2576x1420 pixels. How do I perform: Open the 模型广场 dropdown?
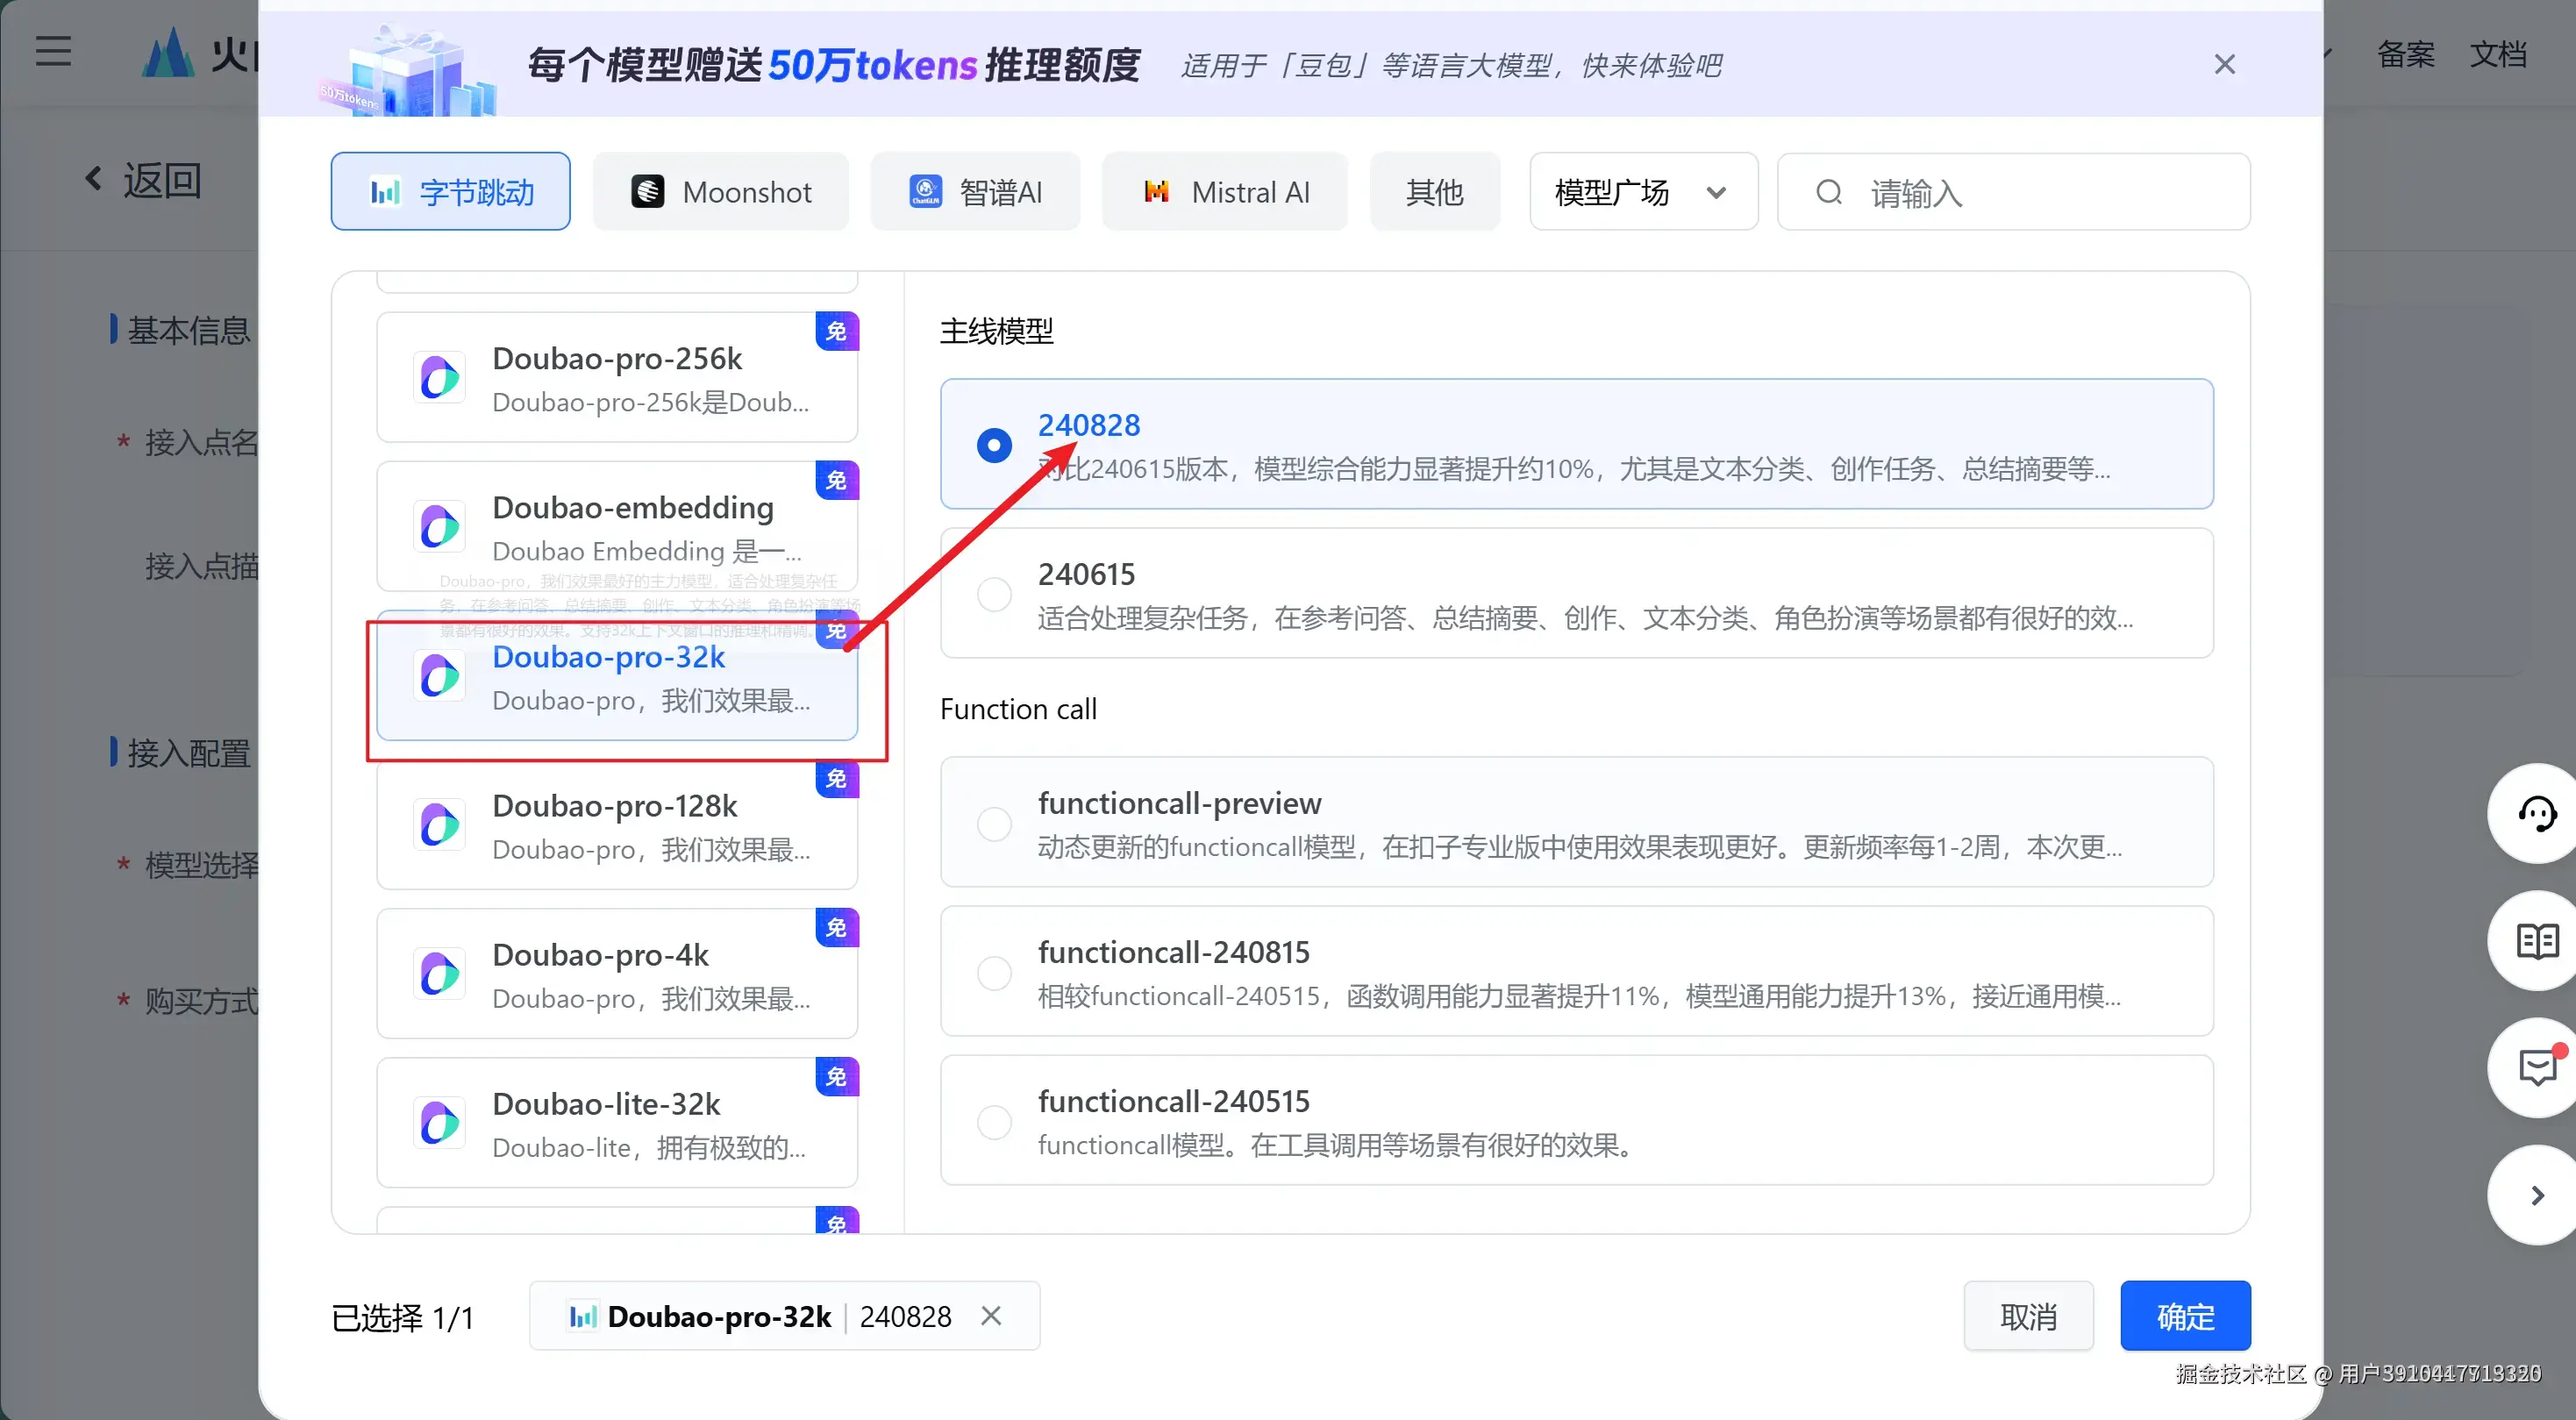[1642, 192]
